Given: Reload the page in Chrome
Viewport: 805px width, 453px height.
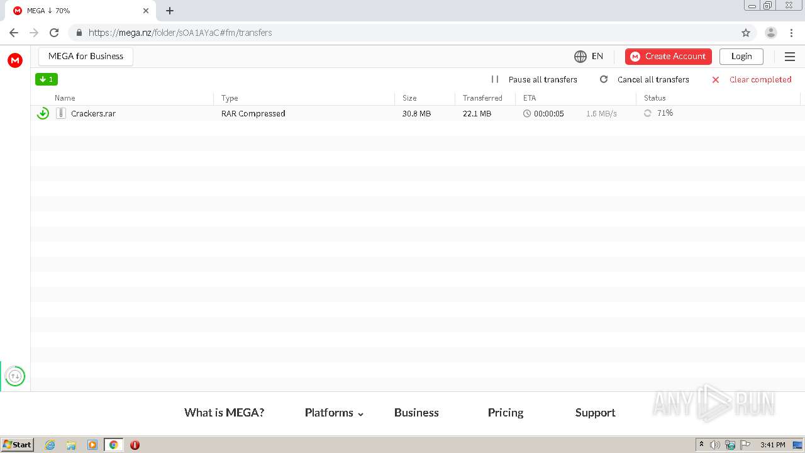Looking at the screenshot, I should coord(54,33).
